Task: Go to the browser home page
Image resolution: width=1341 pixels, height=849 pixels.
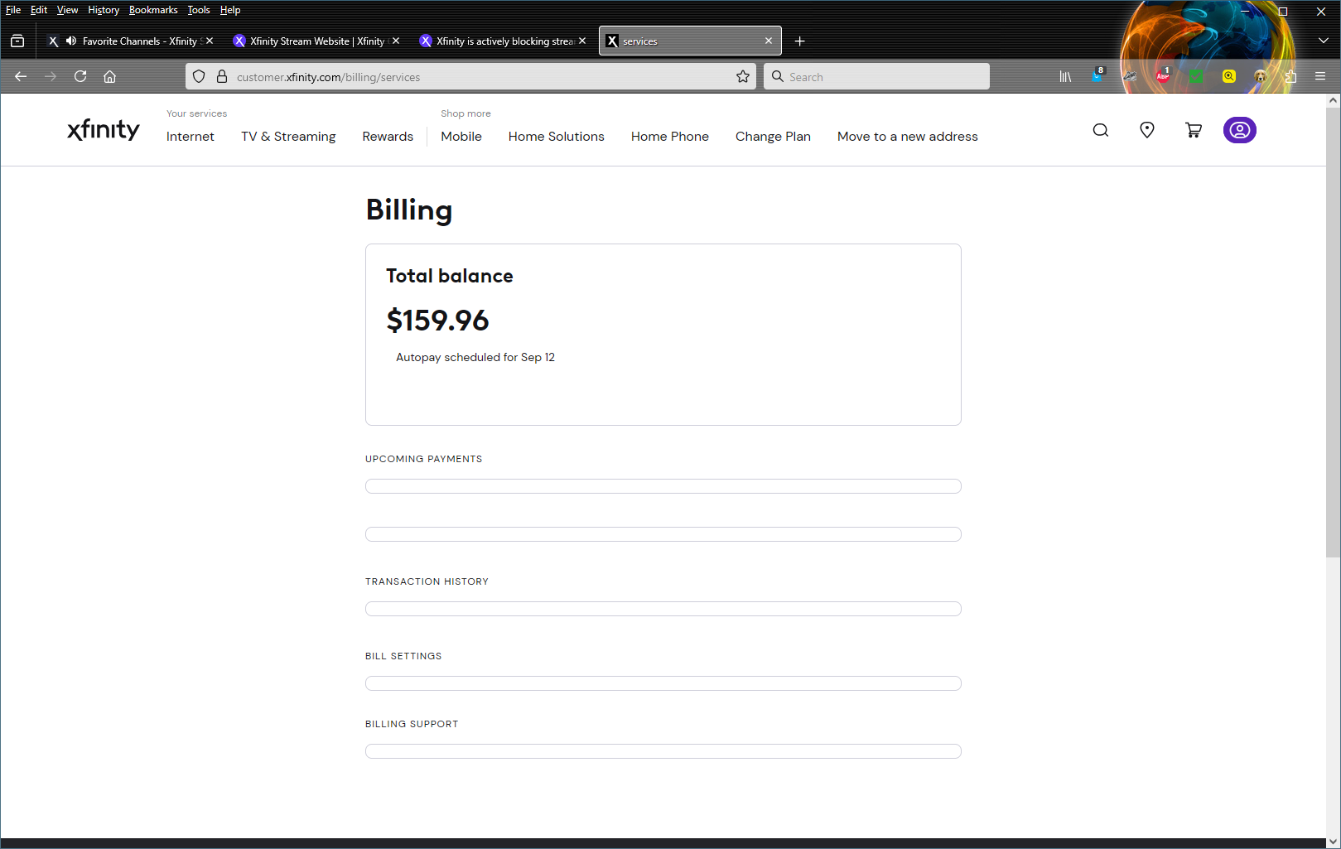Action: [109, 76]
